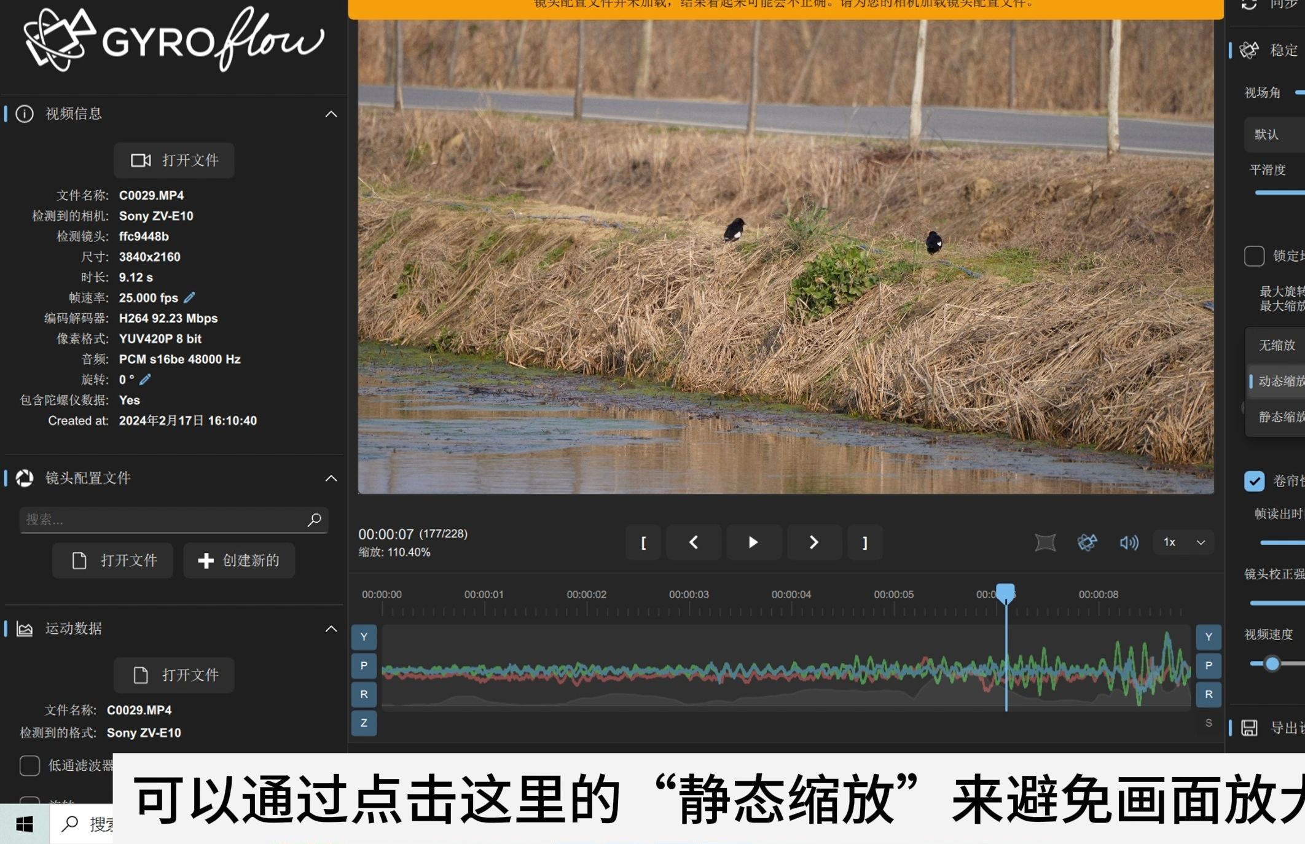Click the timeline playhead marker

[1006, 593]
